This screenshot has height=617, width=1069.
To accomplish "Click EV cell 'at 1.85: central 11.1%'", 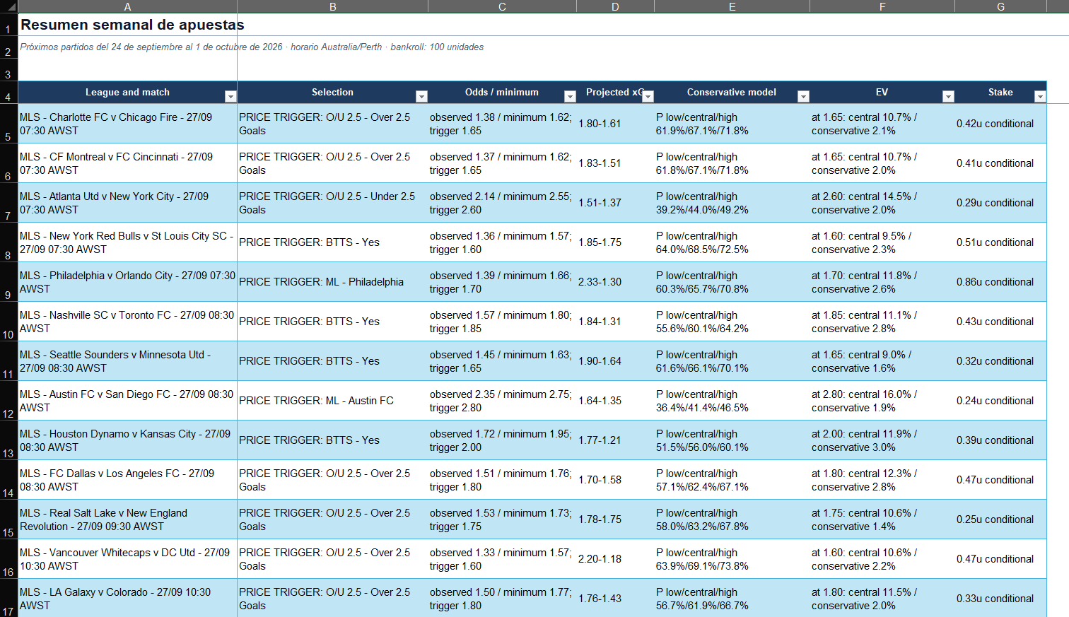I will click(882, 322).
